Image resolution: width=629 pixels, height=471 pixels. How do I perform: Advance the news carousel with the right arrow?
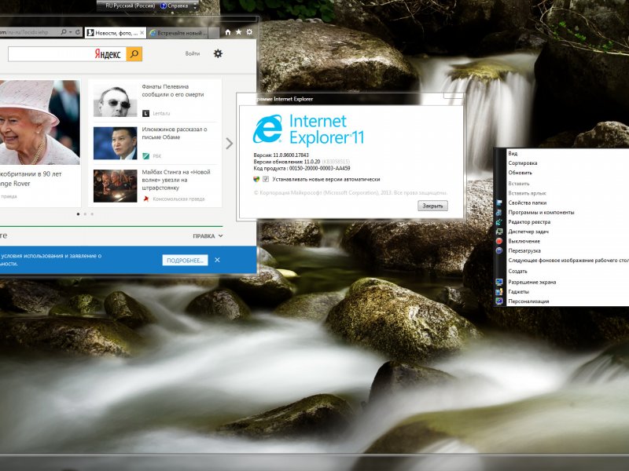[x=229, y=144]
